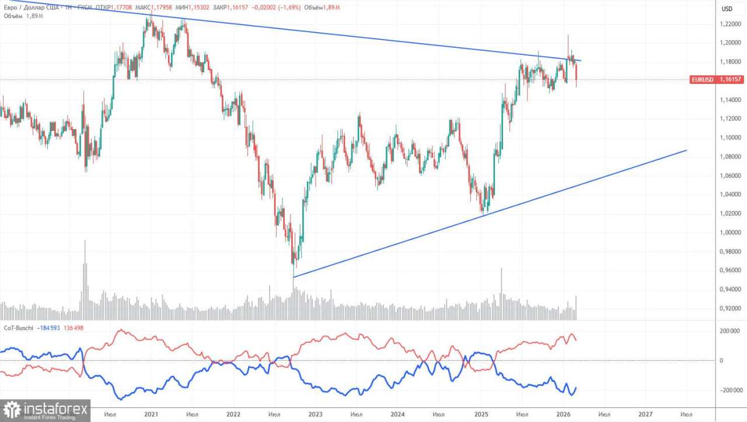Click the 0 level indicator axis label
Viewport: 747px width, 422px height.
(x=722, y=361)
